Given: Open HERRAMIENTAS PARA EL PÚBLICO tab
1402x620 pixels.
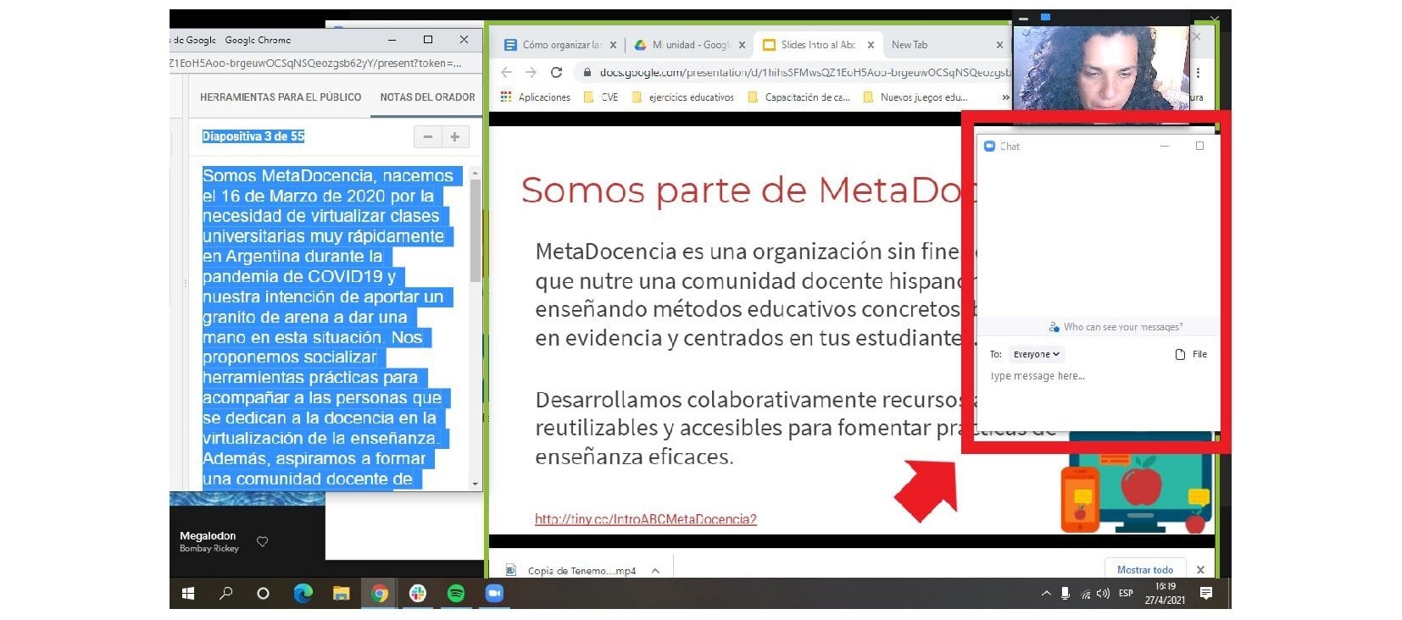Looking at the screenshot, I should click(x=281, y=97).
